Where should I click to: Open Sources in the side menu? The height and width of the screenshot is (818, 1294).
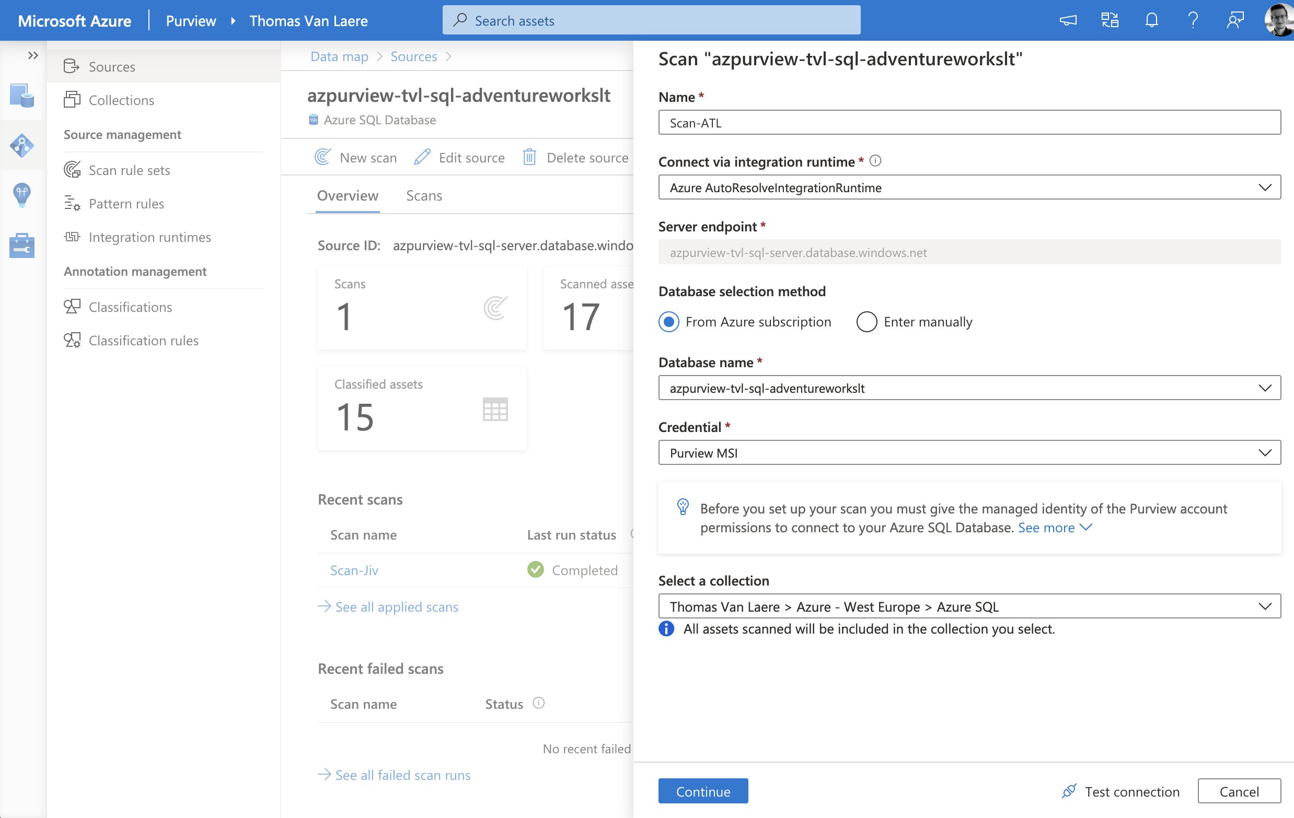point(164,66)
